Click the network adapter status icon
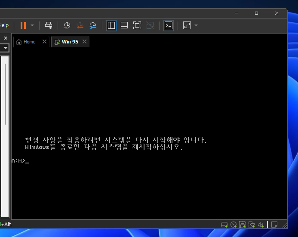This screenshot has width=298, height=237. (252, 225)
